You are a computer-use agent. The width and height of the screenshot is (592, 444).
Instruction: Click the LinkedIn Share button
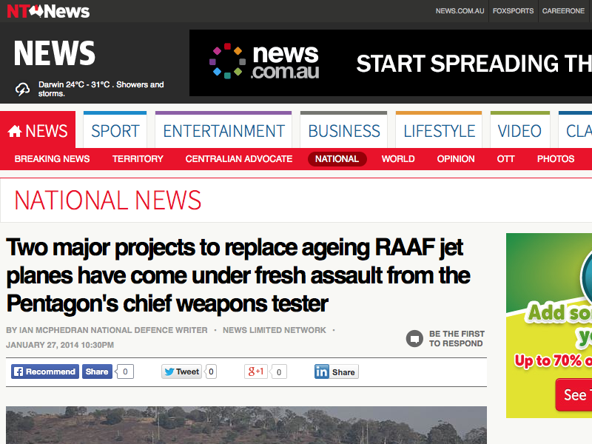click(x=336, y=371)
